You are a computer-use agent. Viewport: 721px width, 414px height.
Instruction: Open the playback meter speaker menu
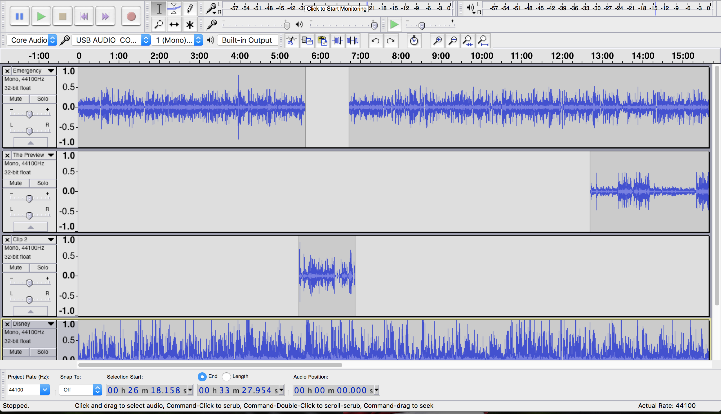(x=471, y=8)
